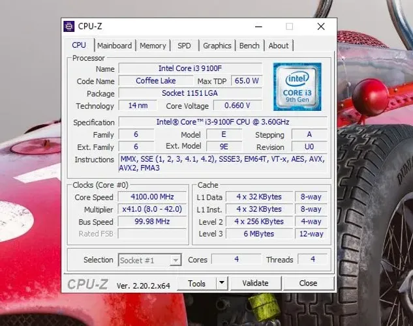Image resolution: width=413 pixels, height=326 pixels.
Task: Select the processor name 'Intel Core i3 9100F'
Action: point(190,68)
